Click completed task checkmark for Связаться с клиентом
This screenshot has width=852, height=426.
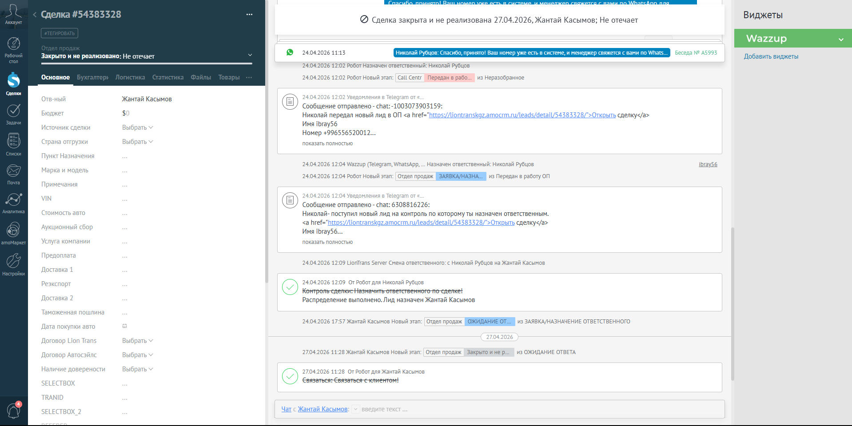coord(290,376)
